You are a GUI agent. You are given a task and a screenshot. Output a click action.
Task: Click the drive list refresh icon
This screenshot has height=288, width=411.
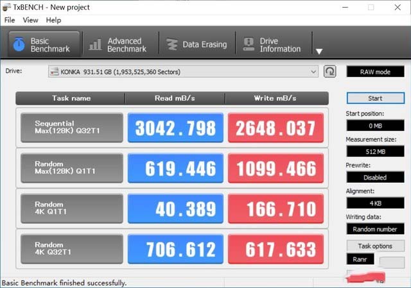click(x=329, y=71)
